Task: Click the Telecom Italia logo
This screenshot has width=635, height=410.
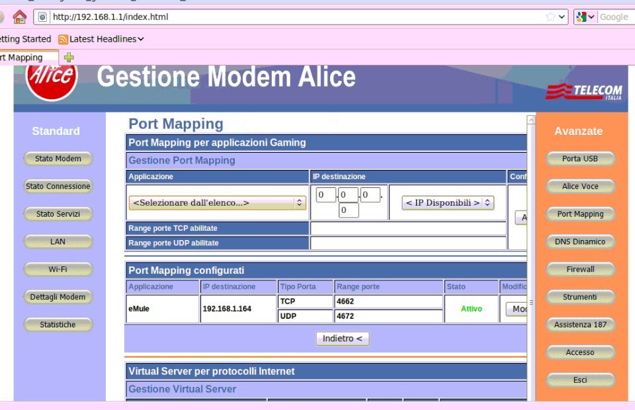Action: tap(584, 91)
